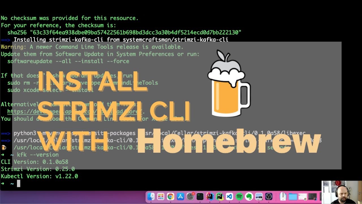Open Evernote from the dock
Viewport: 362px width, 204px height.
[249, 196]
